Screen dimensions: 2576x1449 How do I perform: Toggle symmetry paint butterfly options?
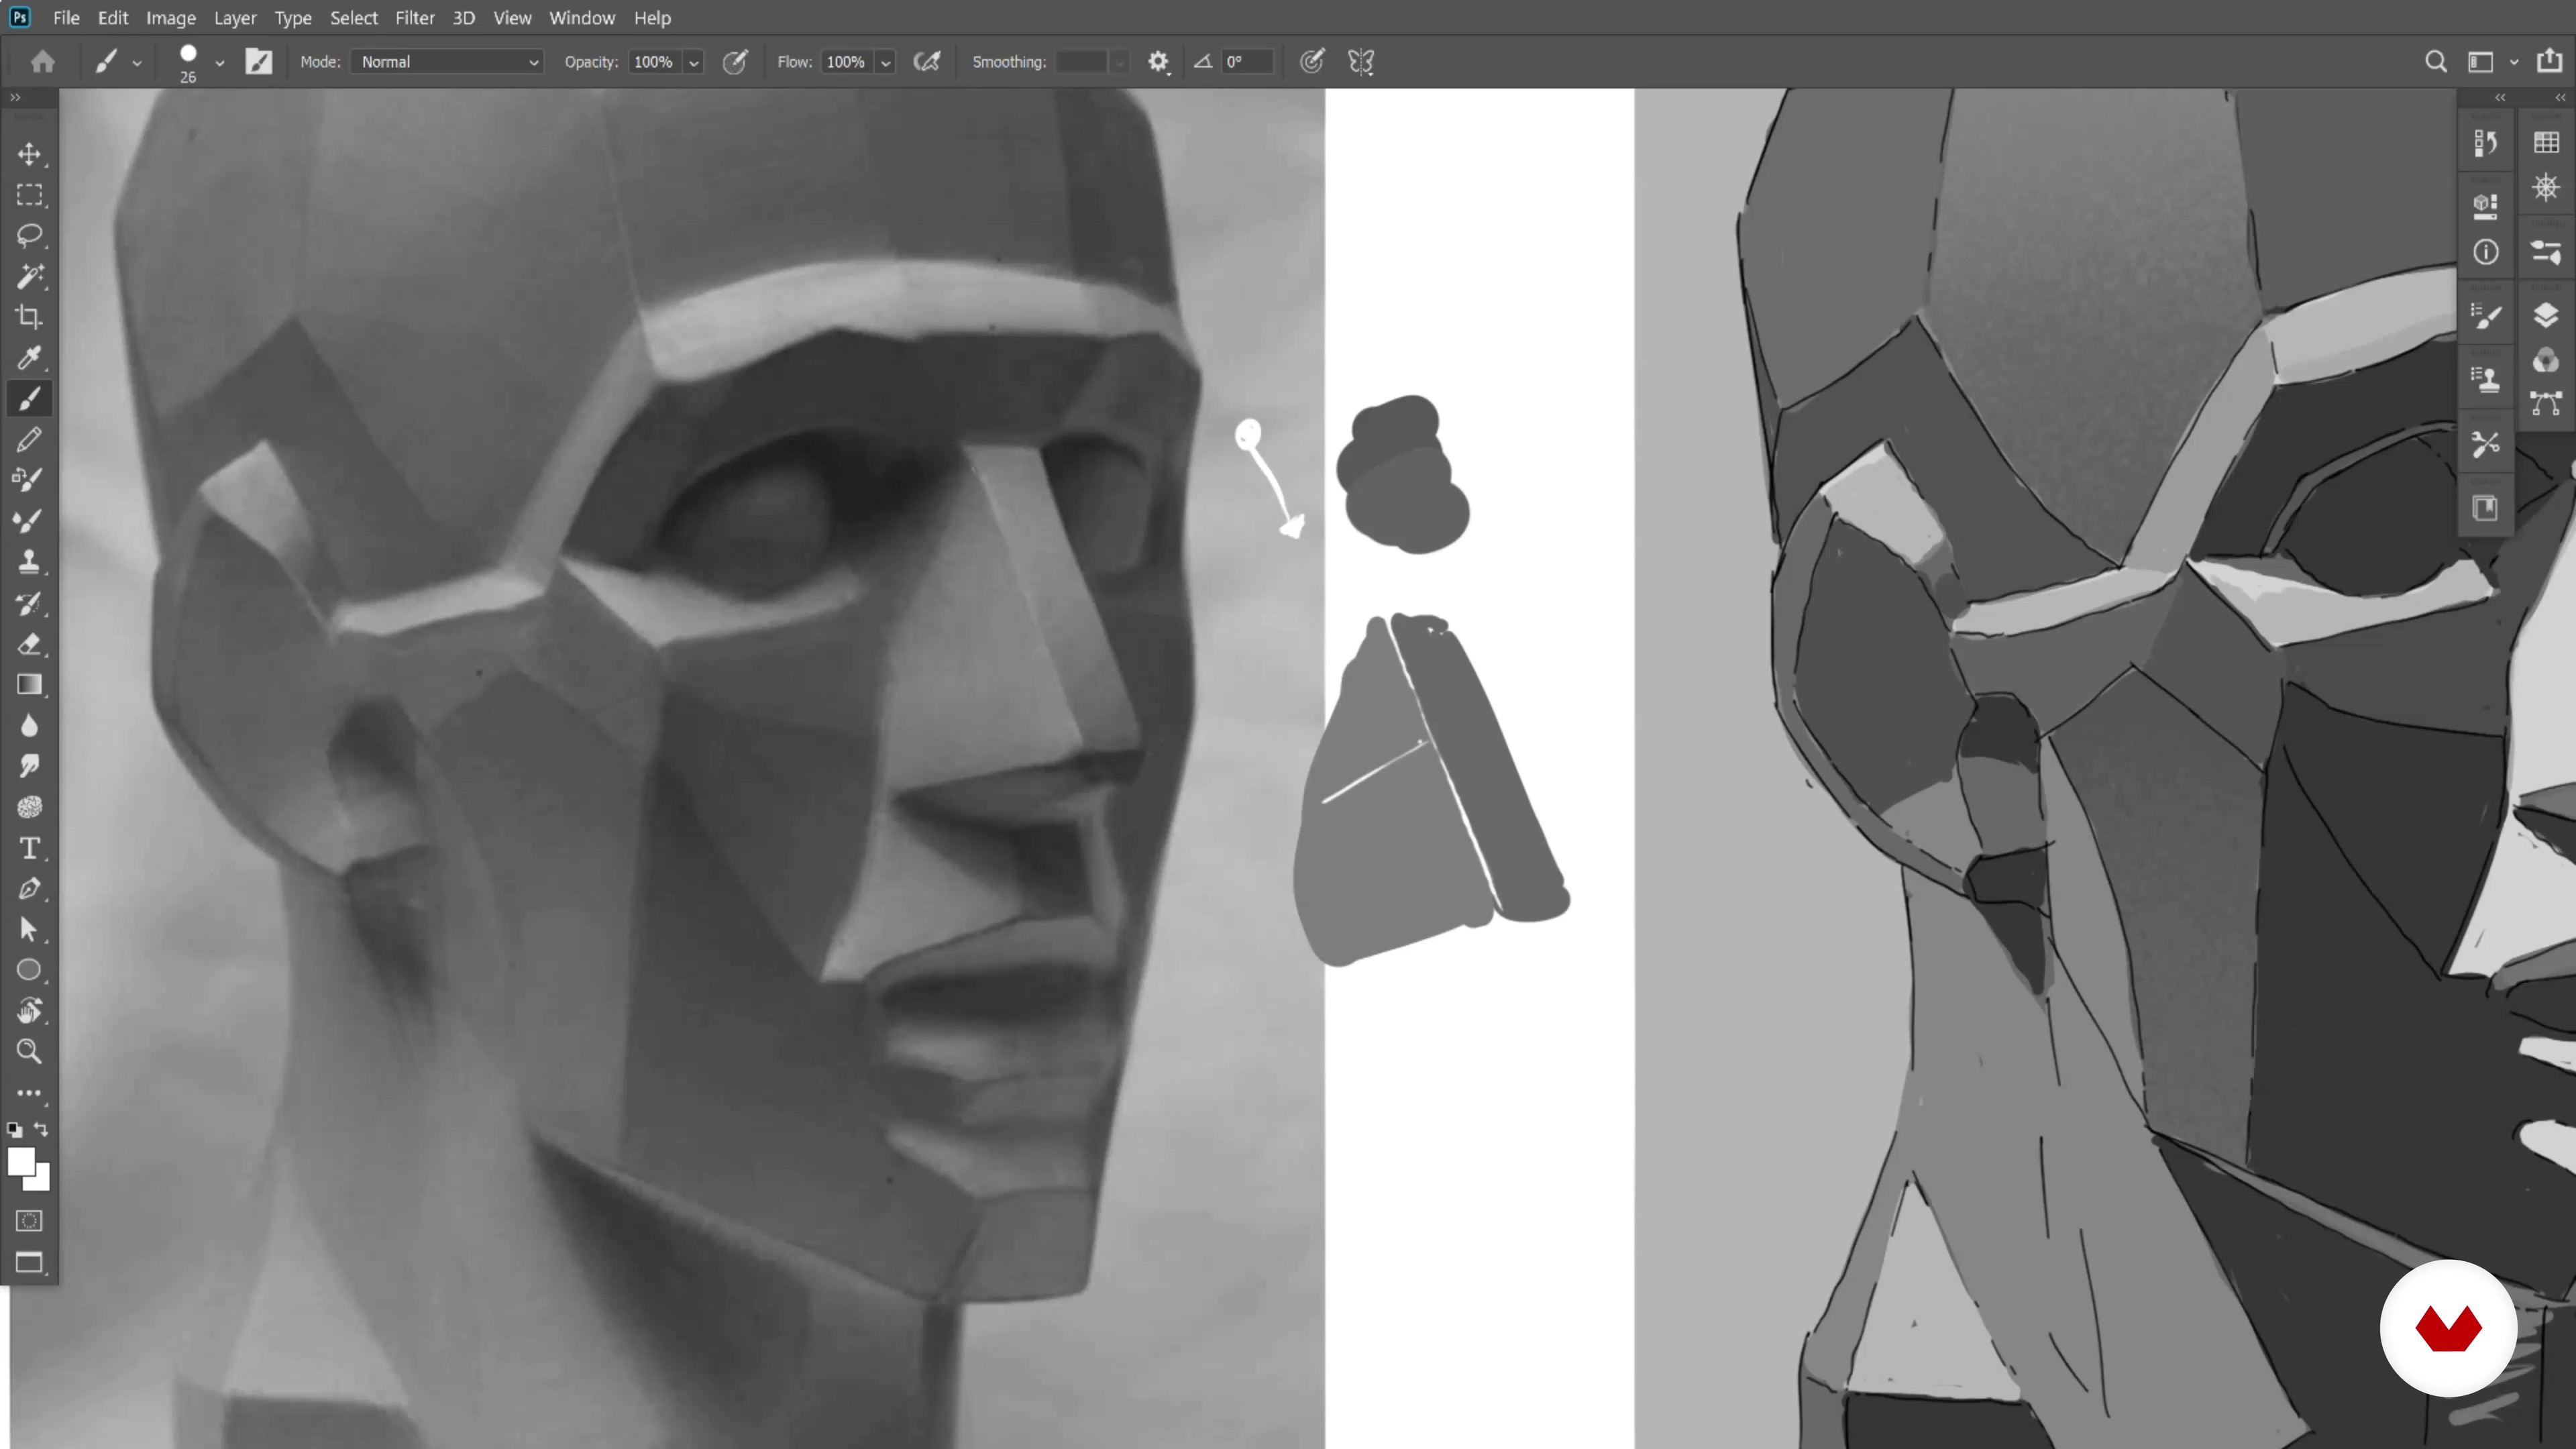pyautogui.click(x=1361, y=62)
